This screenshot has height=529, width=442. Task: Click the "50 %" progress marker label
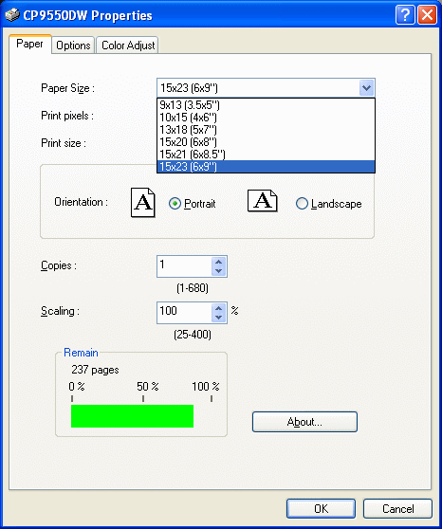(148, 386)
